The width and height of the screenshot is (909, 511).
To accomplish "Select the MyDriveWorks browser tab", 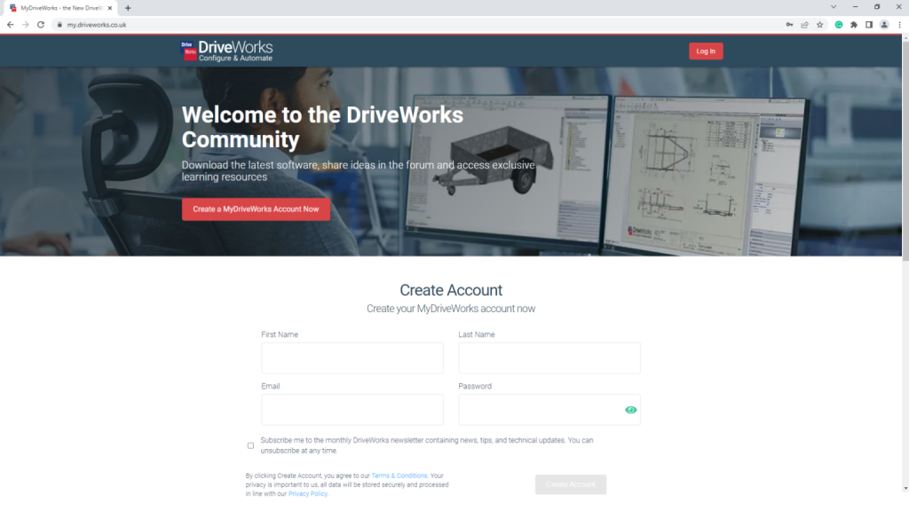I will (60, 8).
